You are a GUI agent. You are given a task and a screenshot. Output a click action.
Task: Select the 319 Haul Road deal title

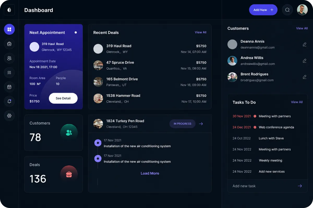(x=119, y=46)
